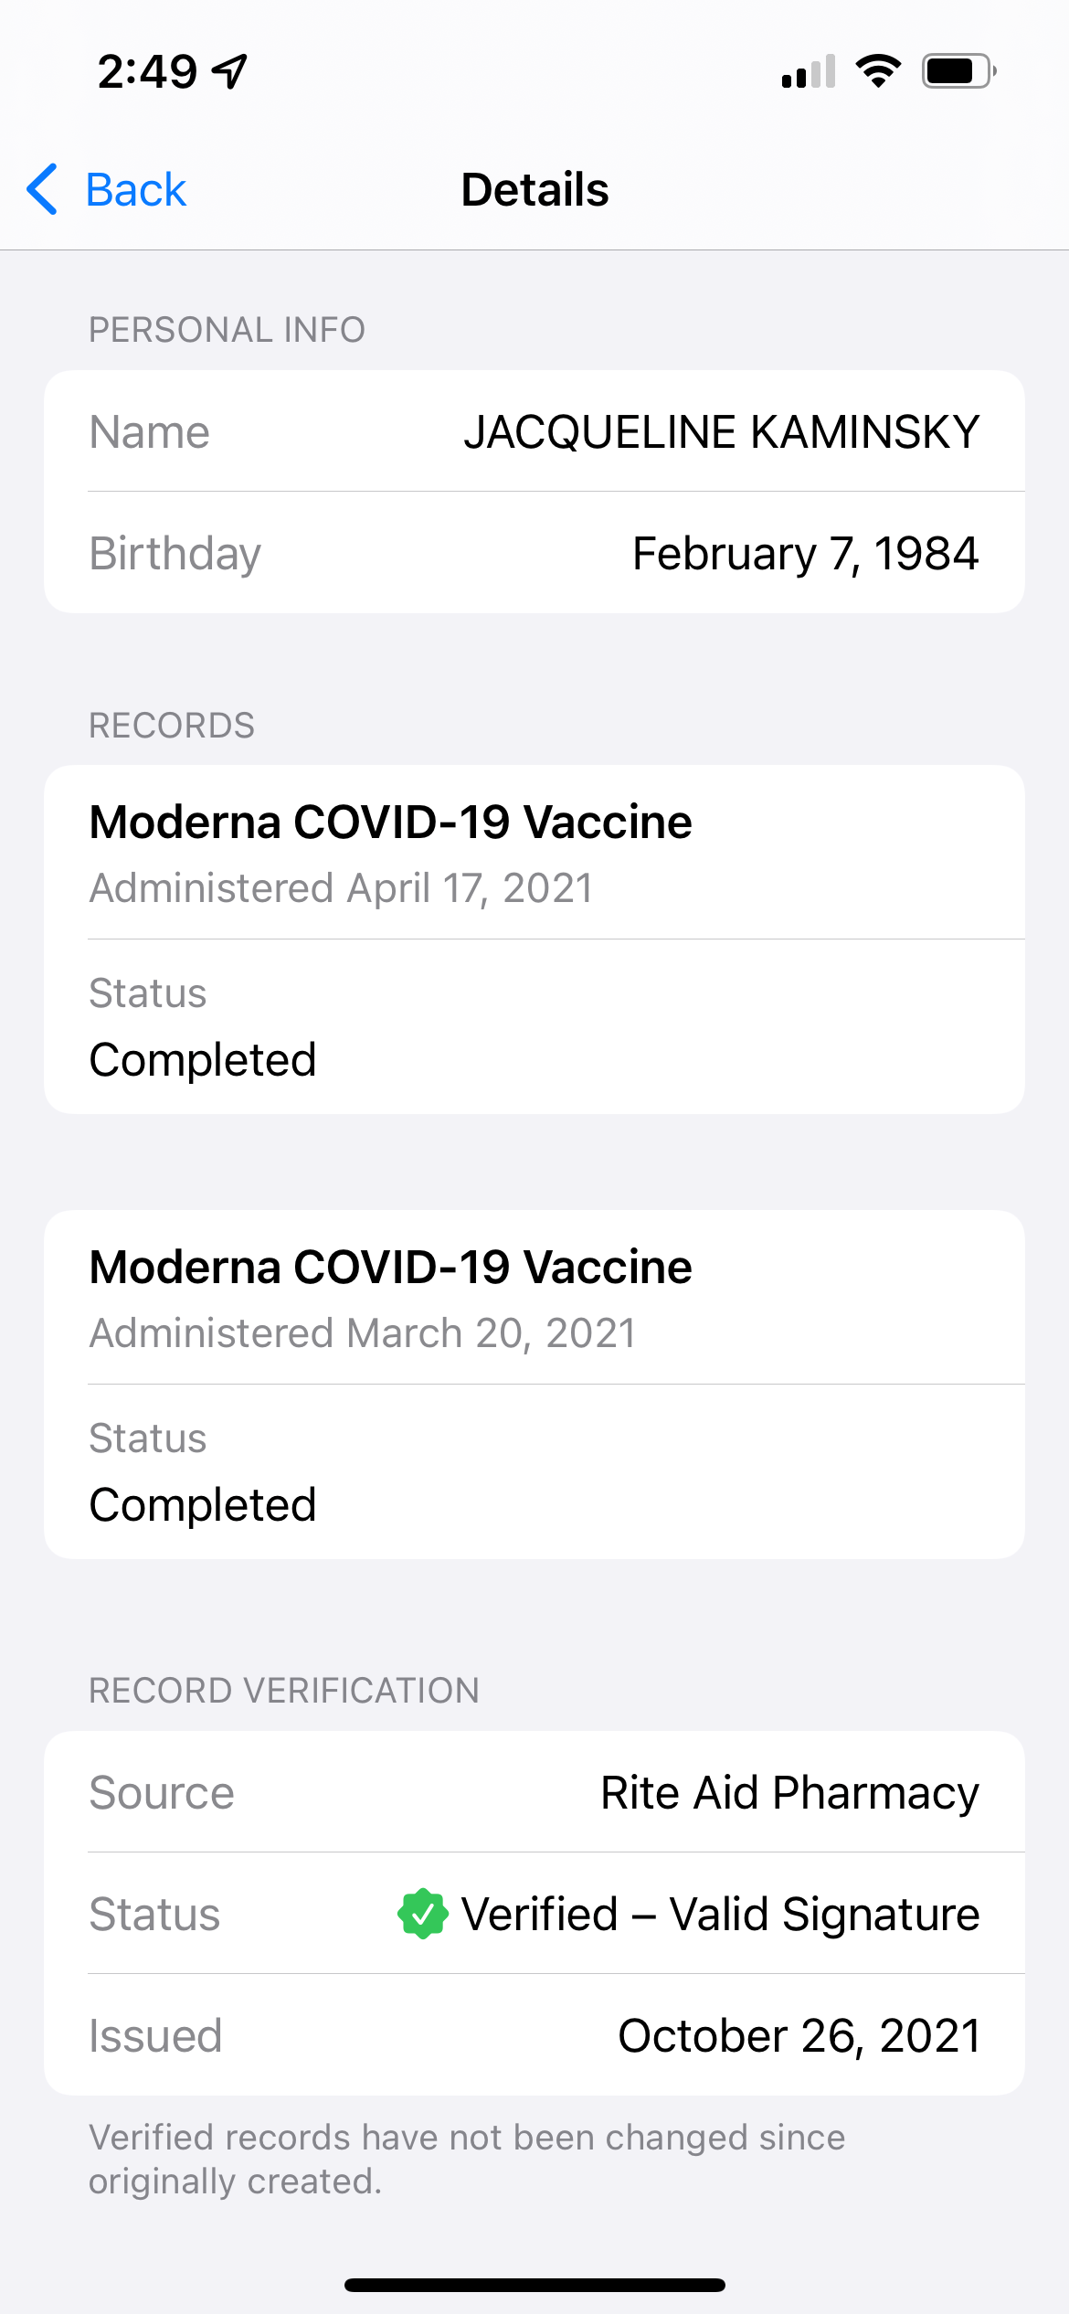Tap the cellular signal bars
1069x2314 pixels.
809,71
